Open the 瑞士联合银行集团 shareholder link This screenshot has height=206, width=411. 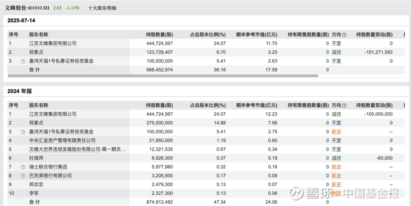pyautogui.click(x=48, y=167)
